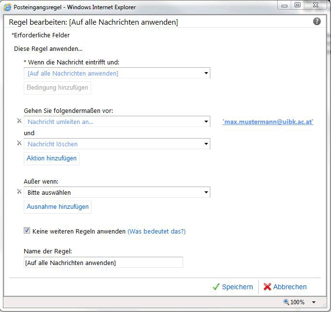Cancel editing with Abbrechen

coord(285,287)
